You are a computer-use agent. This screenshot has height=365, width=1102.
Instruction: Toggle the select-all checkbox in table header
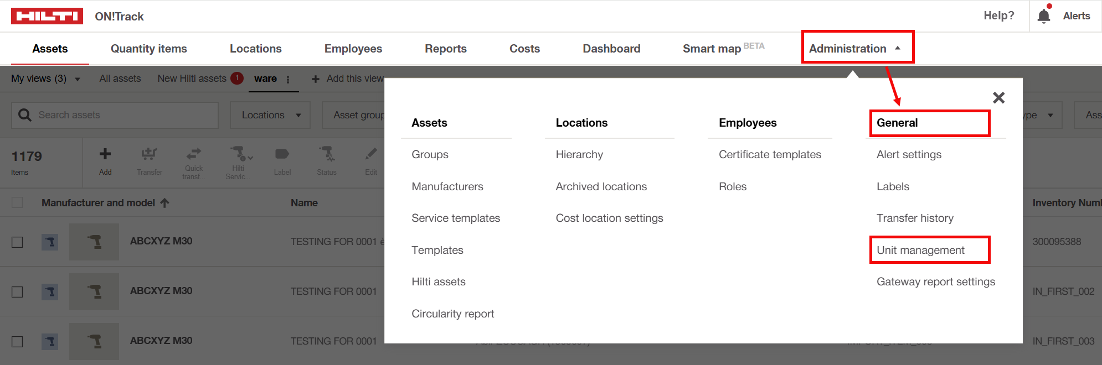[x=18, y=203]
